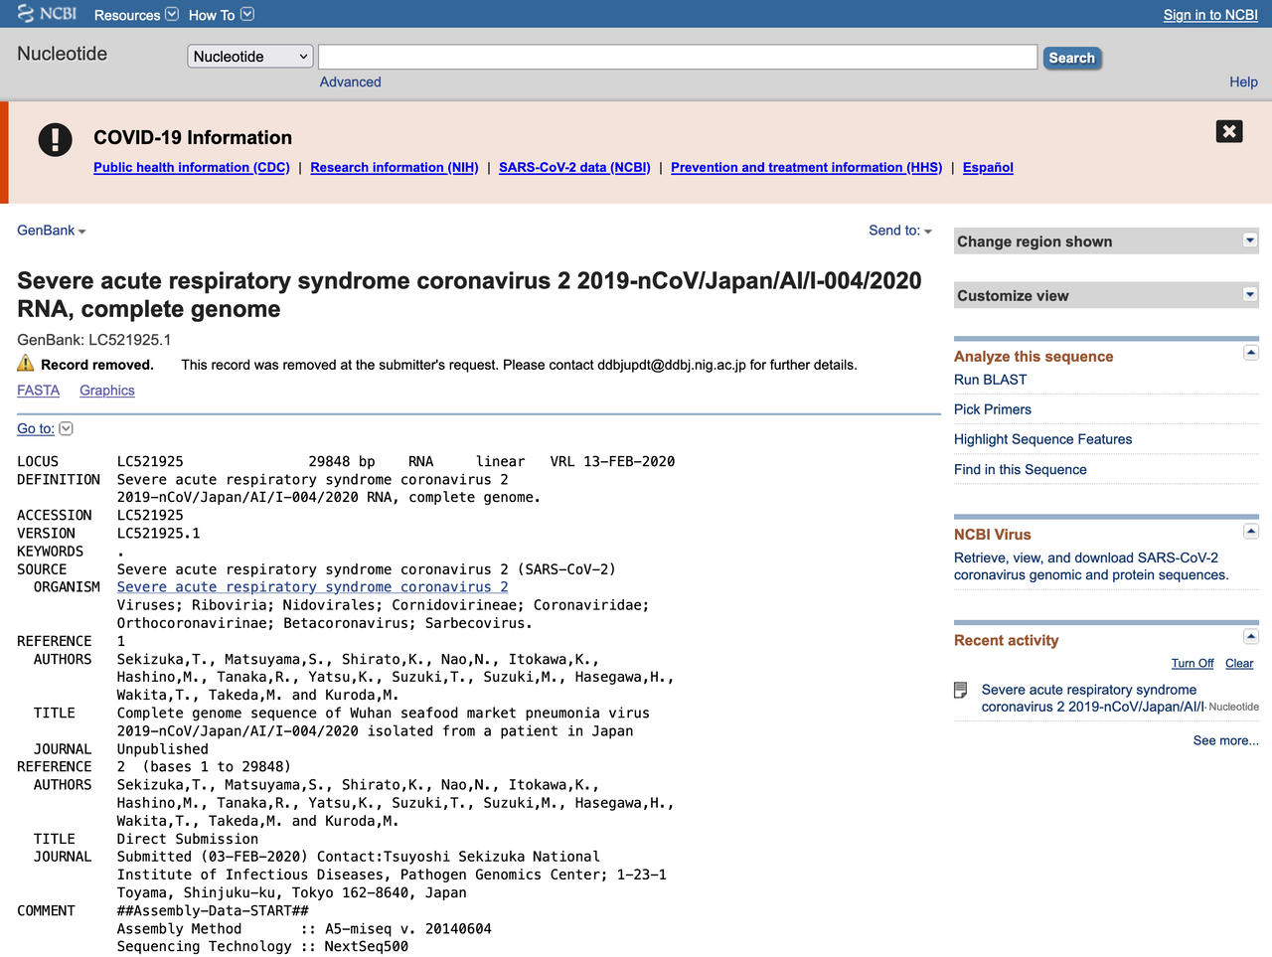Open organism link Severe acute respiratory syndrome coronavirus 2
The height and width of the screenshot is (957, 1272).
coord(313,587)
